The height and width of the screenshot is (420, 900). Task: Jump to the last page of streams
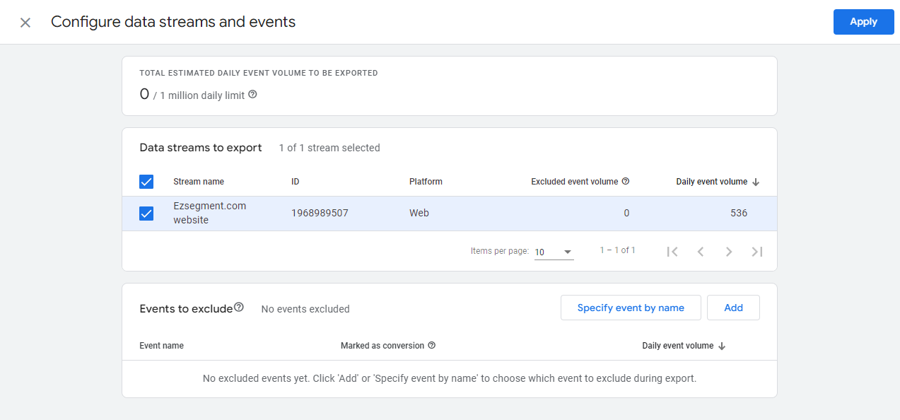point(756,251)
